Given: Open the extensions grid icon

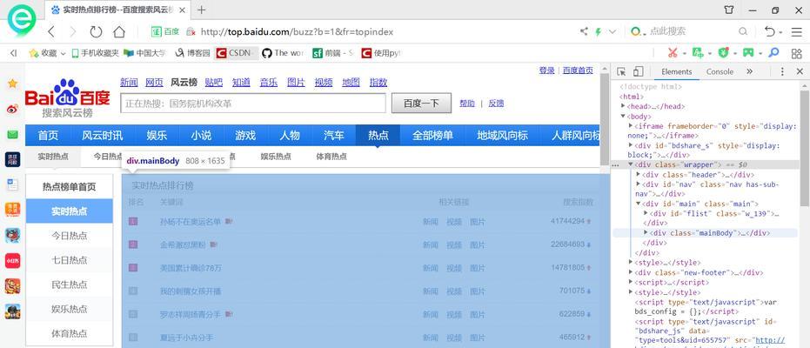Looking at the screenshot, I should pyautogui.click(x=796, y=53).
